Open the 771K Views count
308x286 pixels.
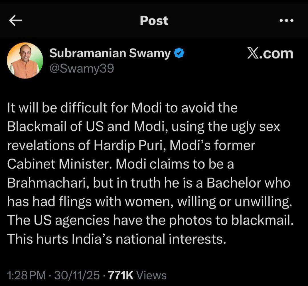tap(137, 275)
